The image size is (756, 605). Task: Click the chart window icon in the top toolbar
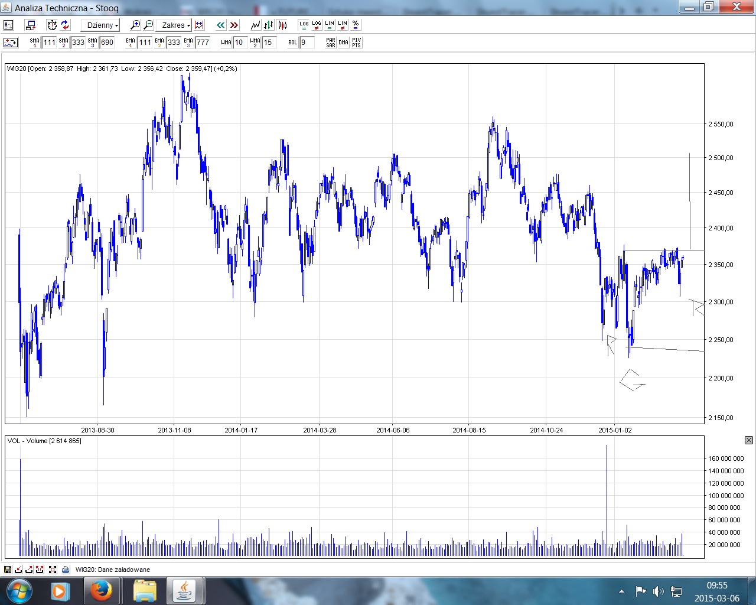8,25
